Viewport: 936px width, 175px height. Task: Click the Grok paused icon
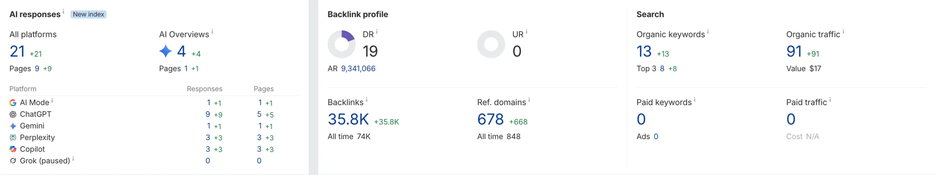click(13, 161)
